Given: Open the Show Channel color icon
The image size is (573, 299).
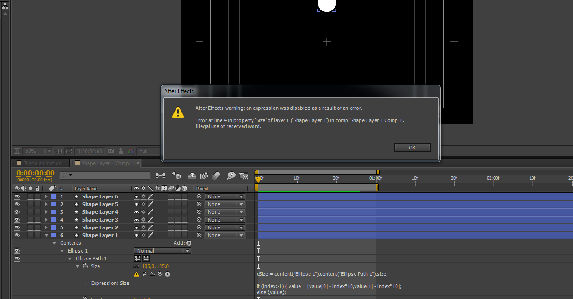Looking at the screenshot, I should pyautogui.click(x=130, y=151).
